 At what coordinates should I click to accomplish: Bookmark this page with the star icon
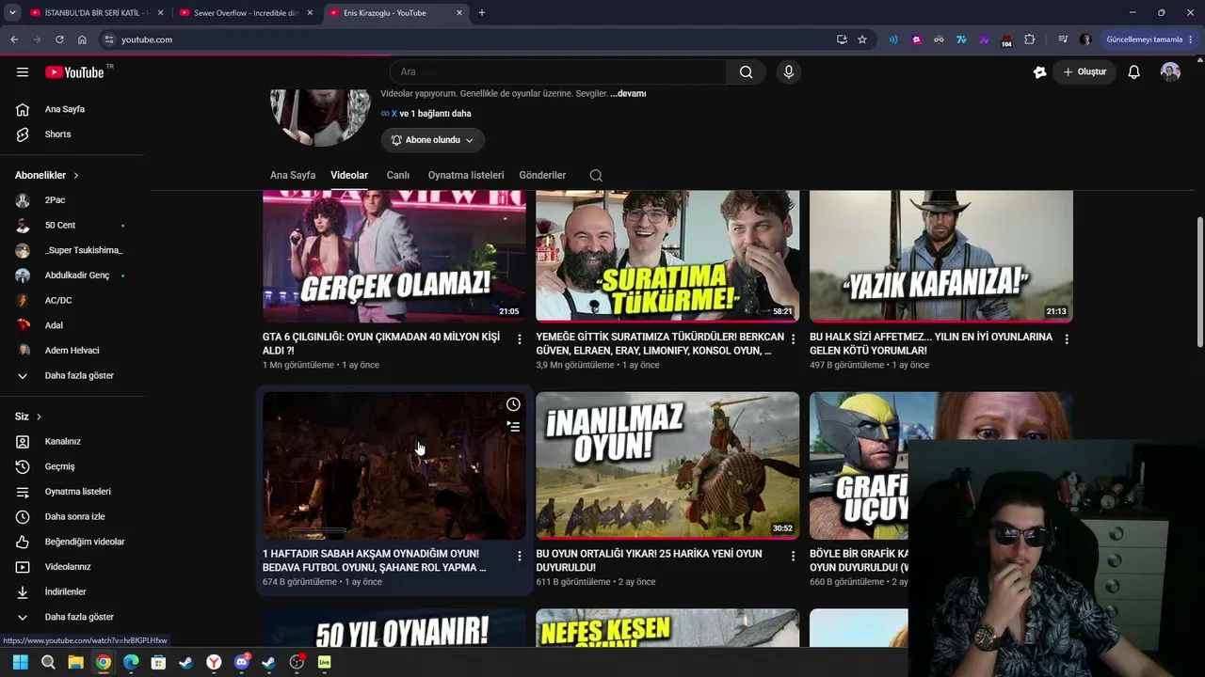862,39
